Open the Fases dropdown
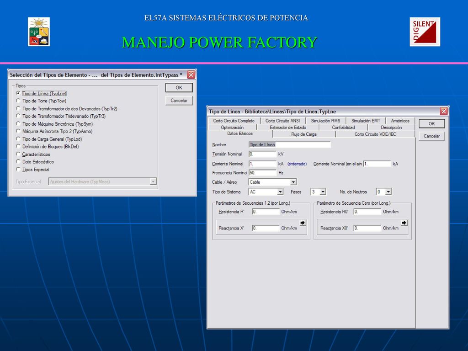This screenshot has width=468, height=351. [323, 191]
